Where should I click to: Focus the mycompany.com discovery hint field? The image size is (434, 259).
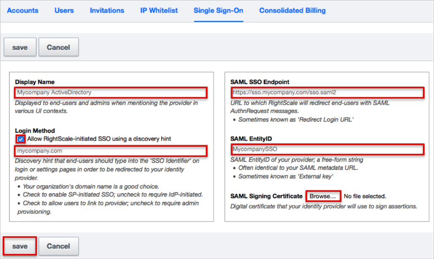110,151
